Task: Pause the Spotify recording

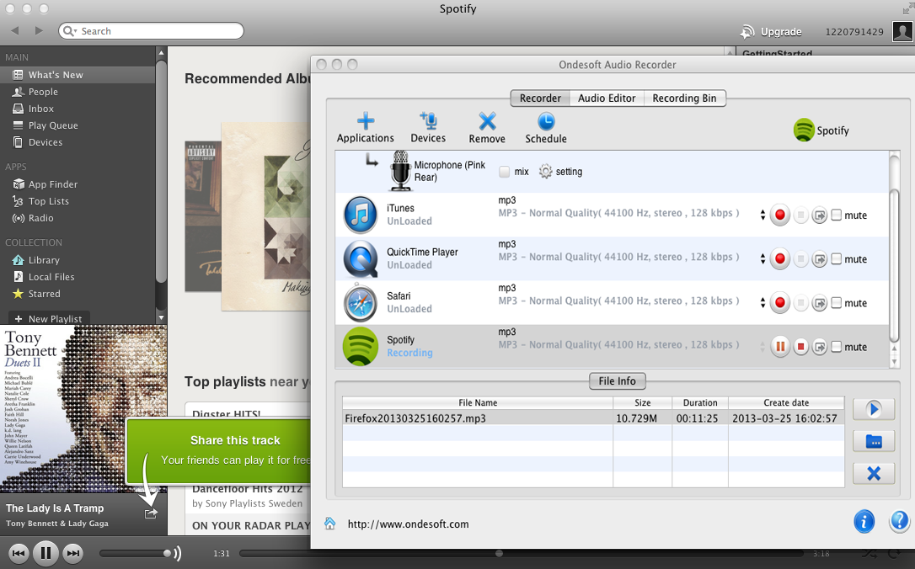Action: click(x=779, y=347)
